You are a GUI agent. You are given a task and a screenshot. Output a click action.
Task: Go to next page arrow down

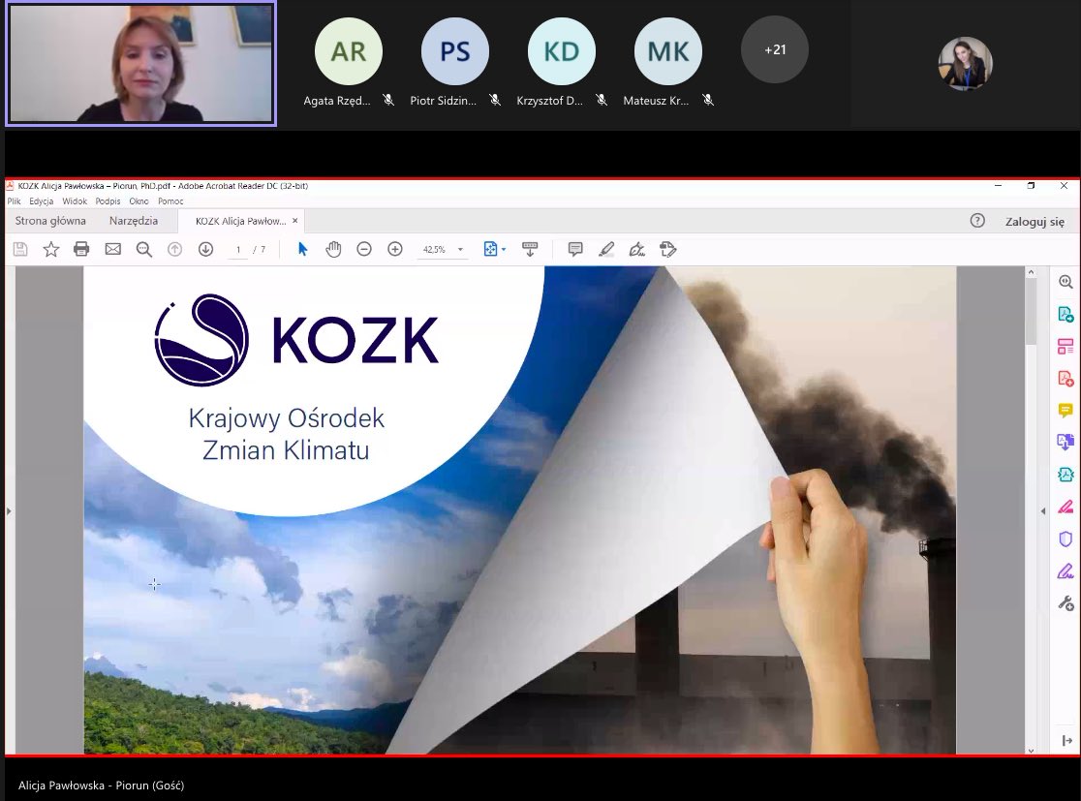205,249
